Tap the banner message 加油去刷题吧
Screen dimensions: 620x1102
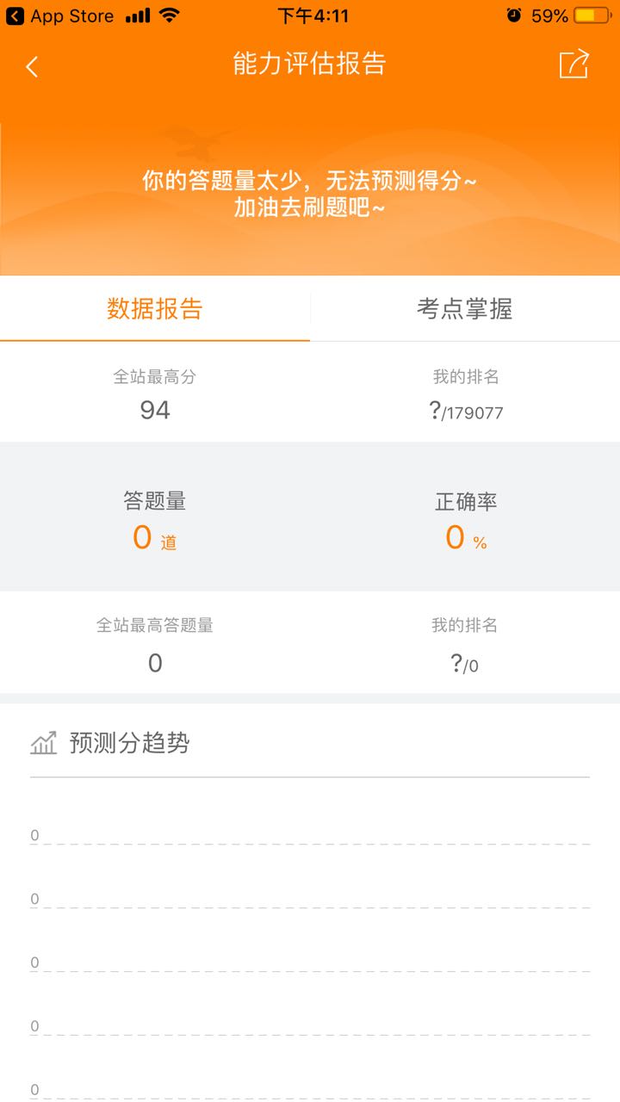coord(310,207)
